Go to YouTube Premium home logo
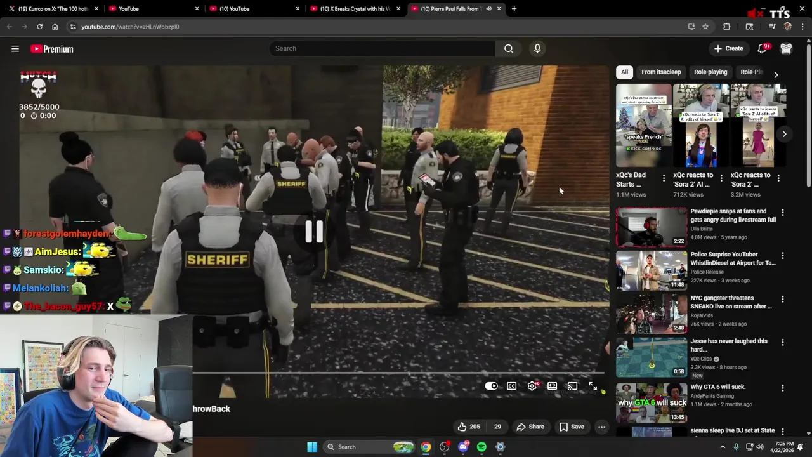Image resolution: width=812 pixels, height=457 pixels. [52, 49]
